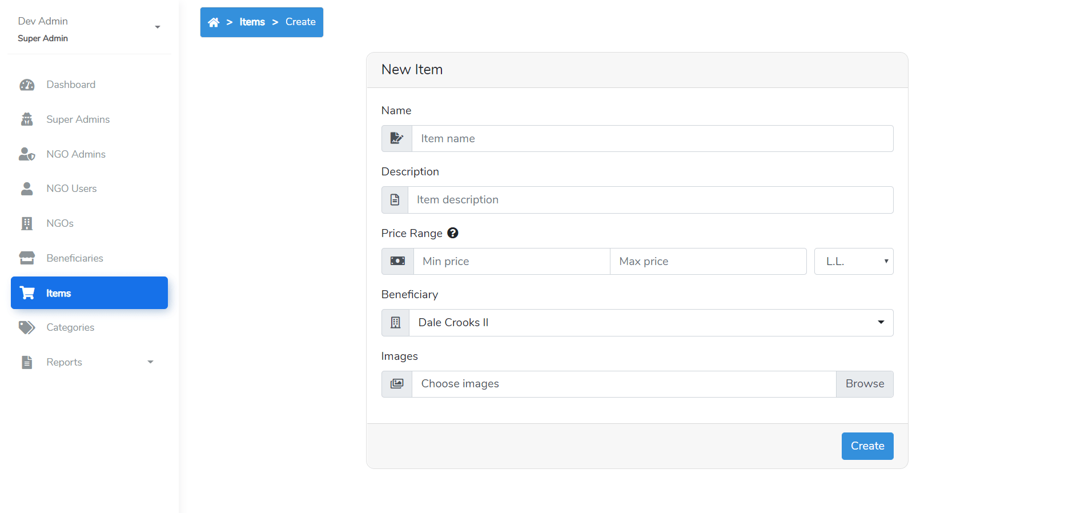1089x513 pixels.
Task: Click the Price Range help question icon
Action: tap(453, 233)
